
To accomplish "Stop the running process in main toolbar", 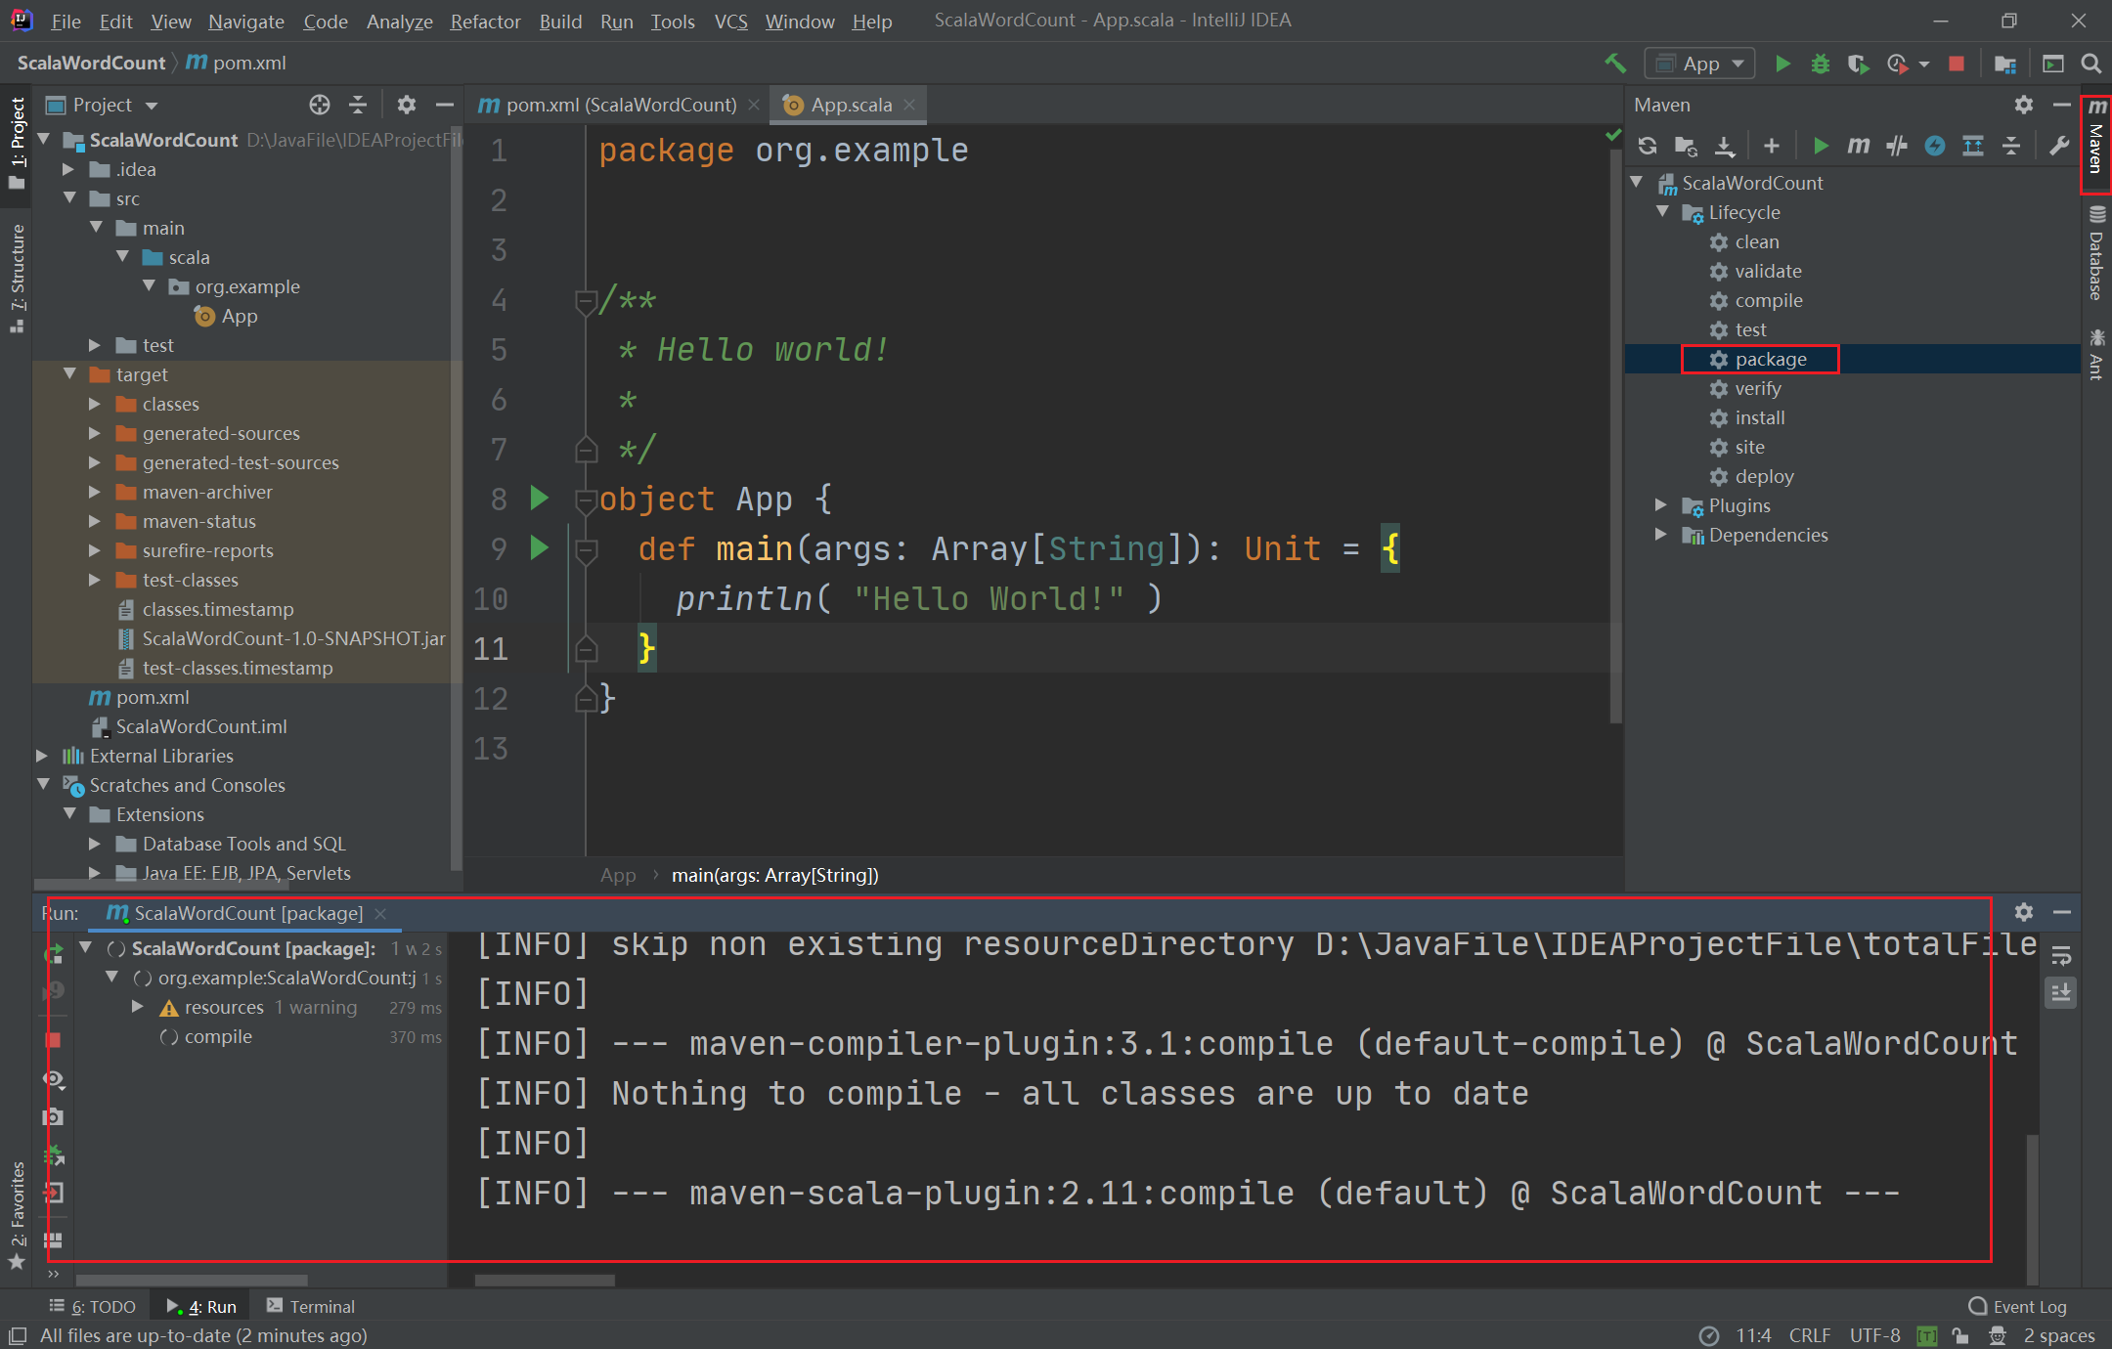I will click(x=1957, y=64).
